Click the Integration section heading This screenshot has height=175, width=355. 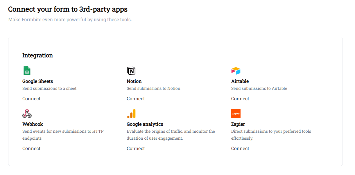(x=37, y=55)
